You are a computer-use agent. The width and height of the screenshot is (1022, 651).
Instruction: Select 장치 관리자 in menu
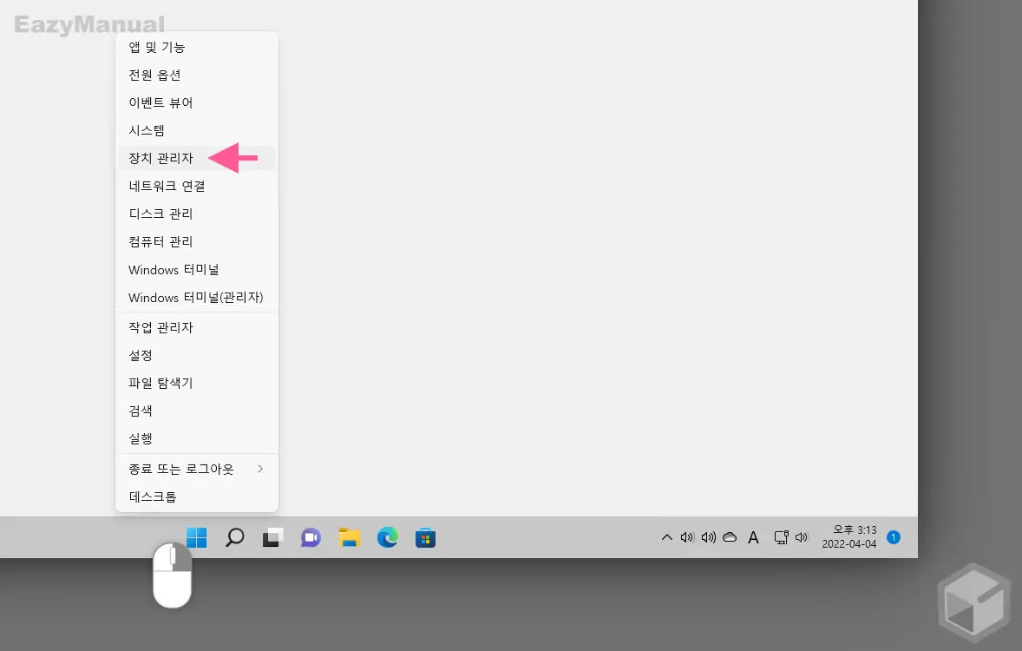point(197,158)
